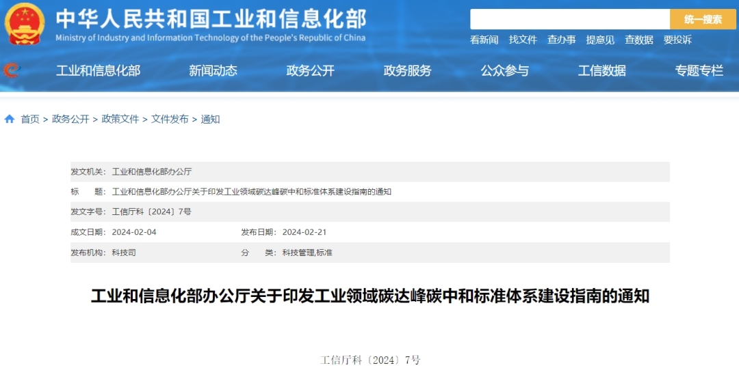Open the 找文件 quick link
This screenshot has height=370, width=739.
point(523,40)
